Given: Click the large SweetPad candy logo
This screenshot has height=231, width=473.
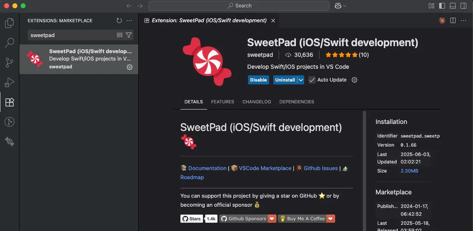Looking at the screenshot, I should pos(207,61).
